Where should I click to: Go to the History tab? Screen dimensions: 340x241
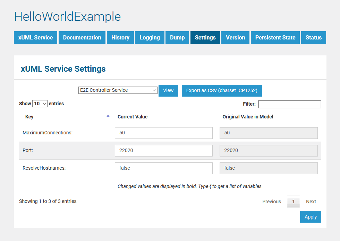120,38
